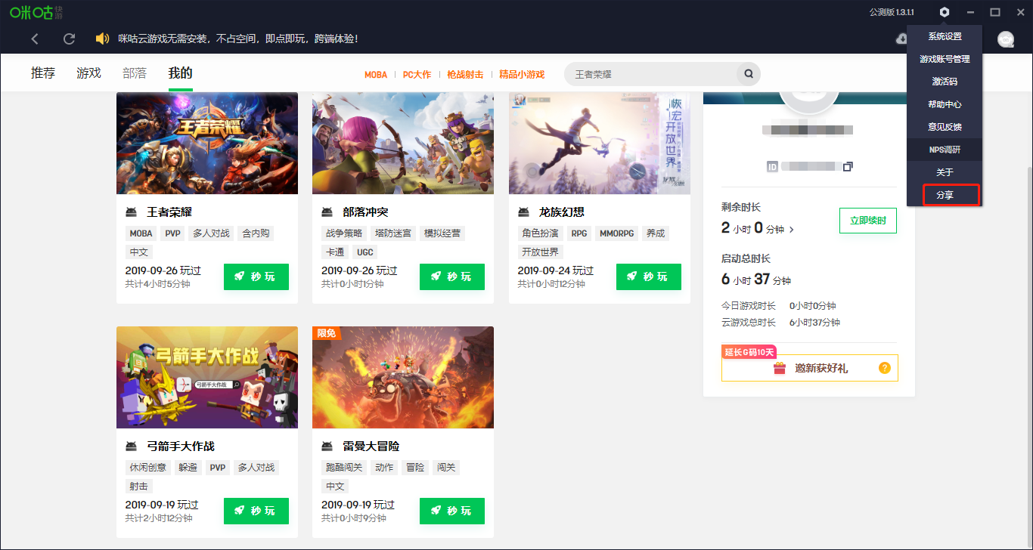The width and height of the screenshot is (1033, 550).
Task: Launch 部落冲突 with 秒玩 button
Action: 452,277
